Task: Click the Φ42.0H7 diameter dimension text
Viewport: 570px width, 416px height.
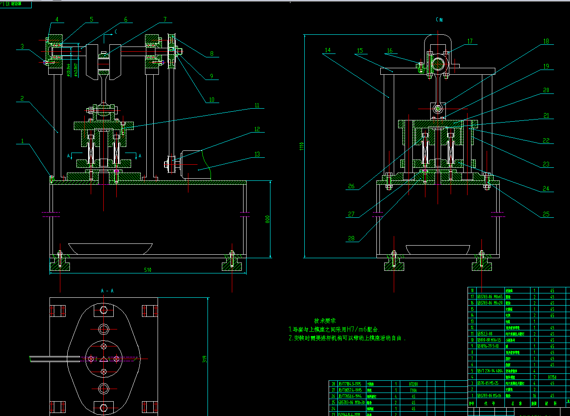Action: pyautogui.click(x=76, y=70)
